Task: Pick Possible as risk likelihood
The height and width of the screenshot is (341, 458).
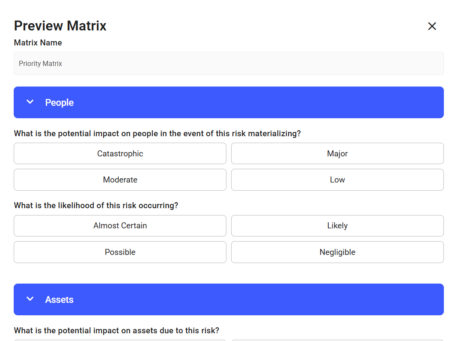Action: click(120, 252)
